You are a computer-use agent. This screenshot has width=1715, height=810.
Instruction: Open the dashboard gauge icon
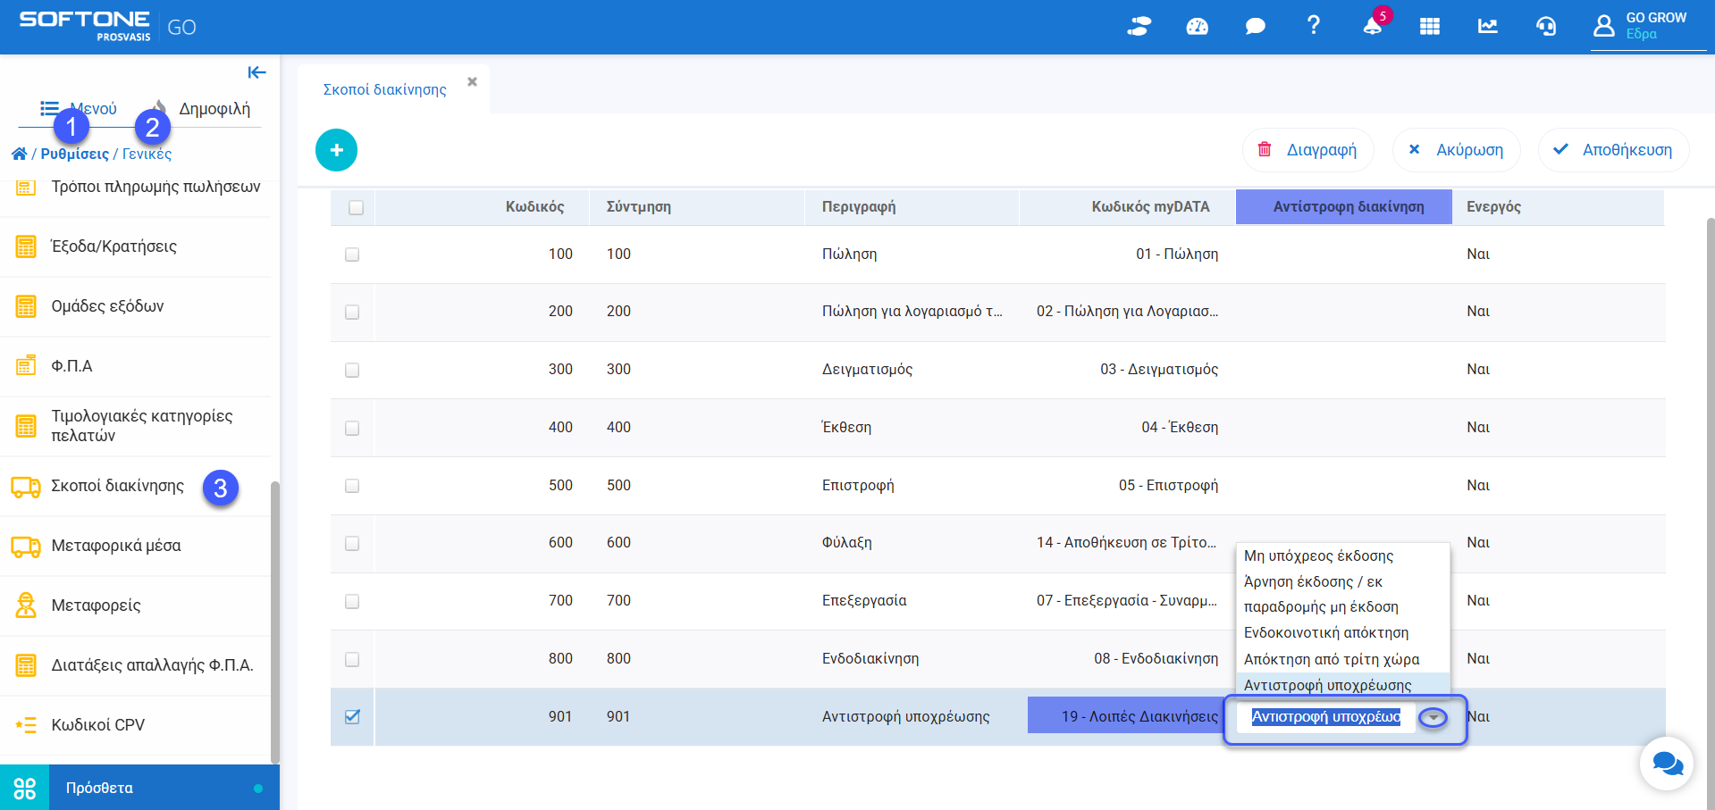(1197, 27)
